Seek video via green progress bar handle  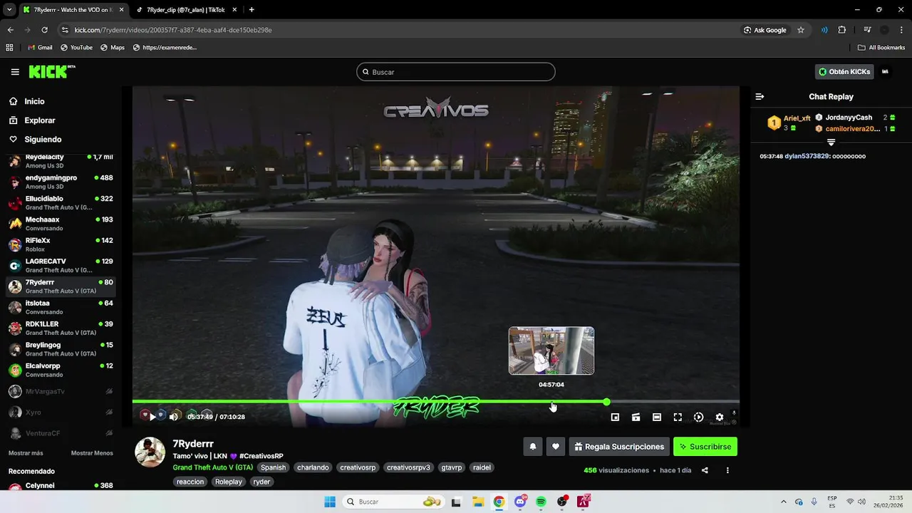606,402
